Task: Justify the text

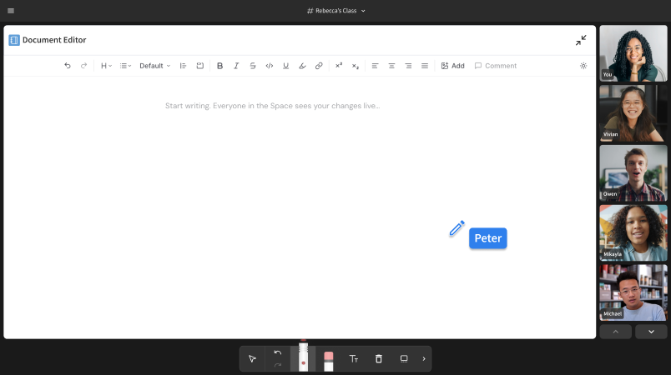Action: pyautogui.click(x=425, y=66)
